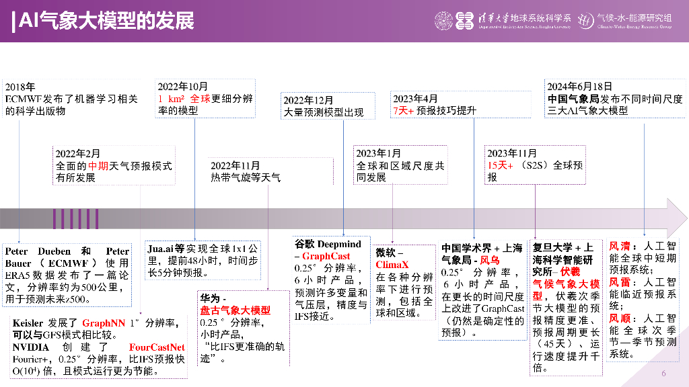Viewport: 689px width, 387px height.
Task: Select the 2023年11月 15天+ S2S box
Action: [x=535, y=164]
